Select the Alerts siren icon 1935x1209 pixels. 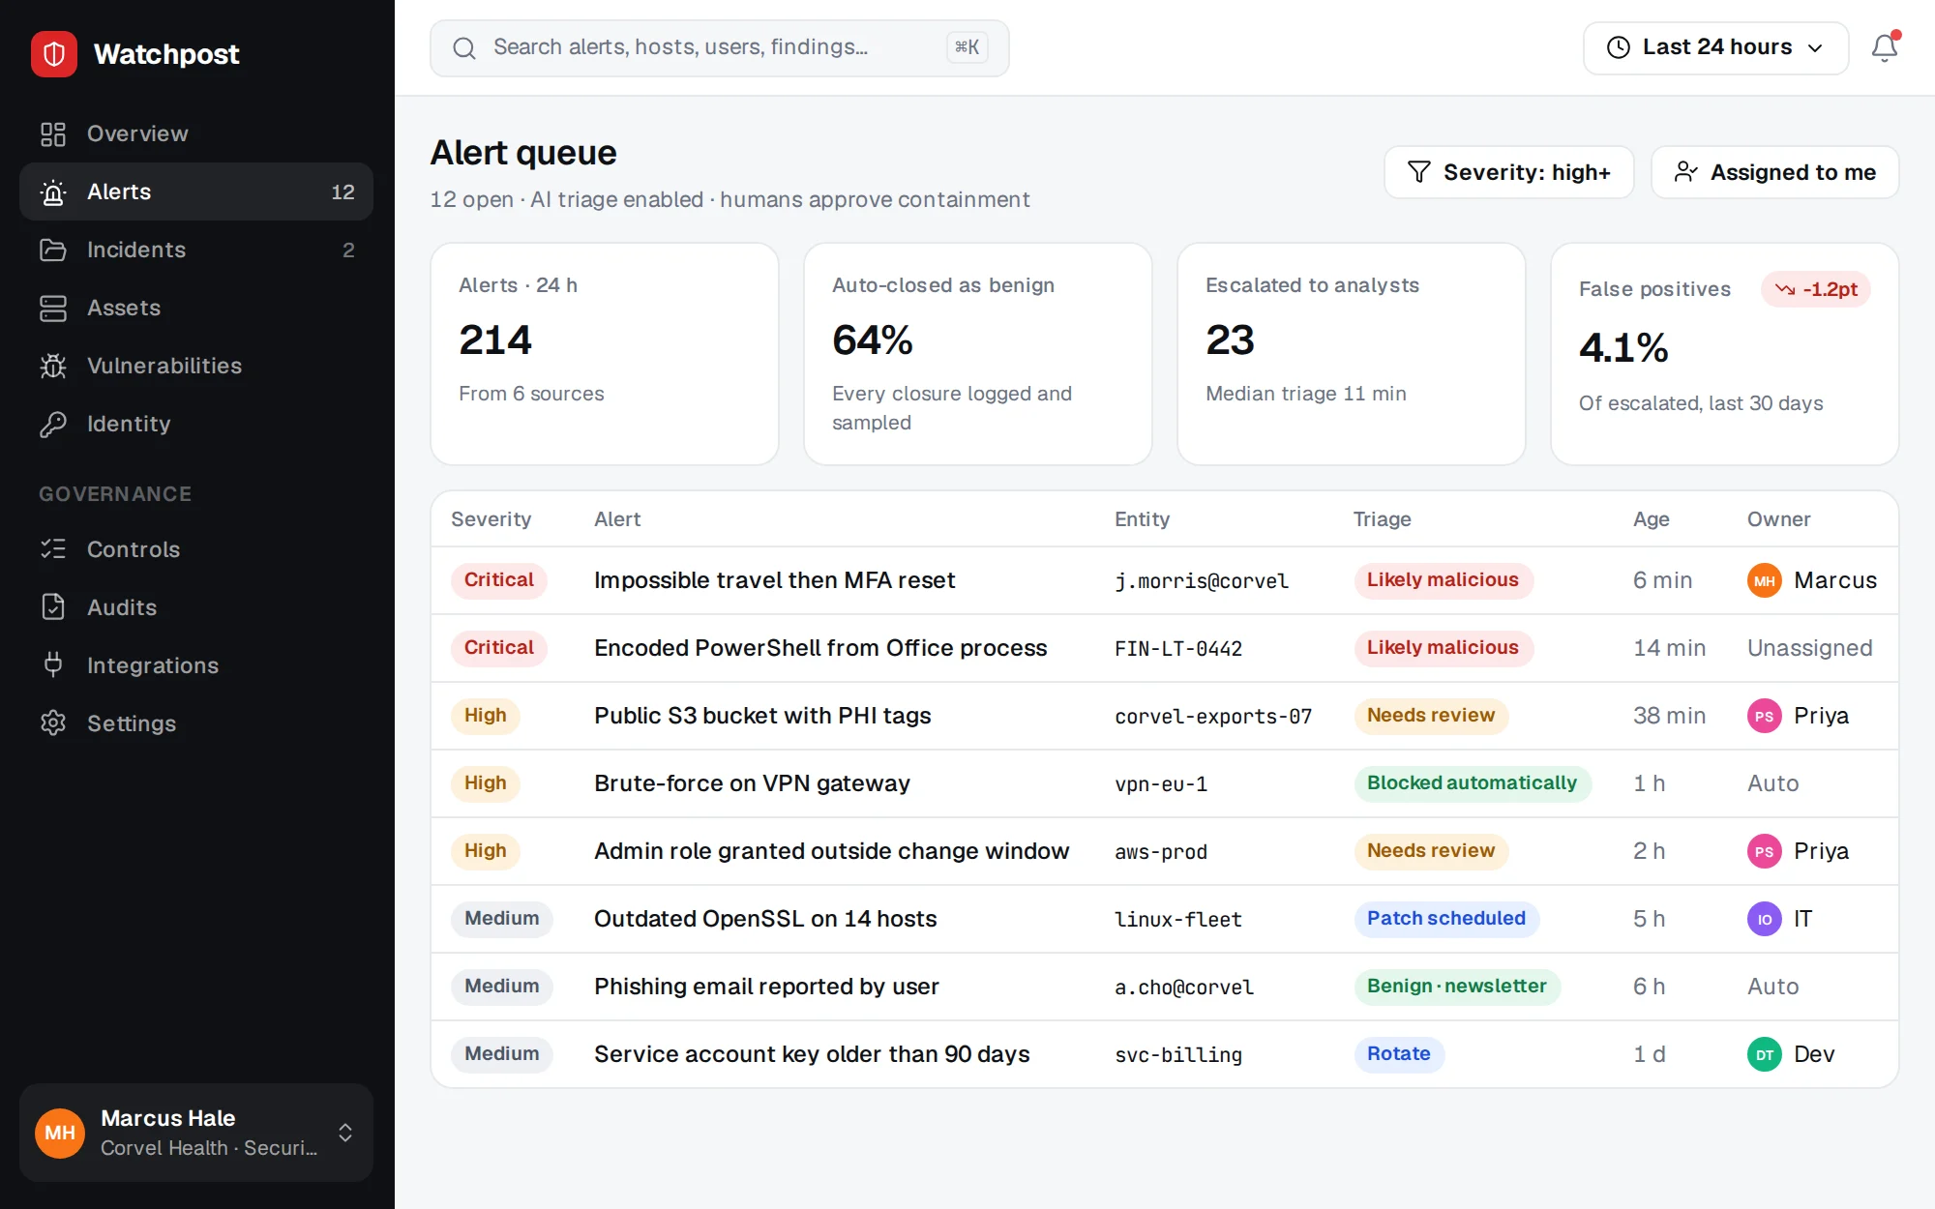click(x=53, y=192)
